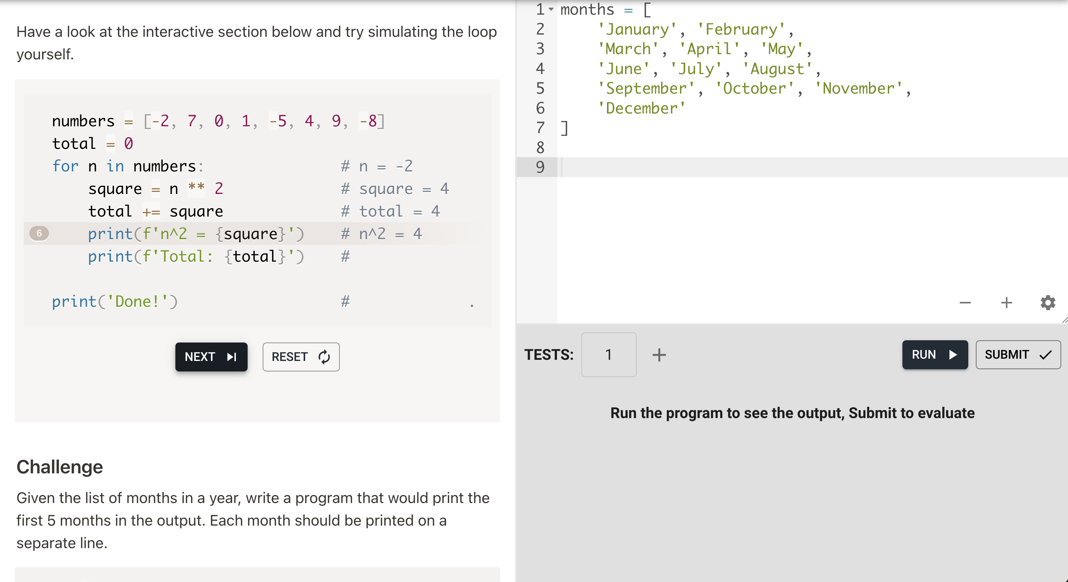Screen dimensions: 1068x582
Task: Click the play triangle icon on RUN
Action: tap(953, 355)
